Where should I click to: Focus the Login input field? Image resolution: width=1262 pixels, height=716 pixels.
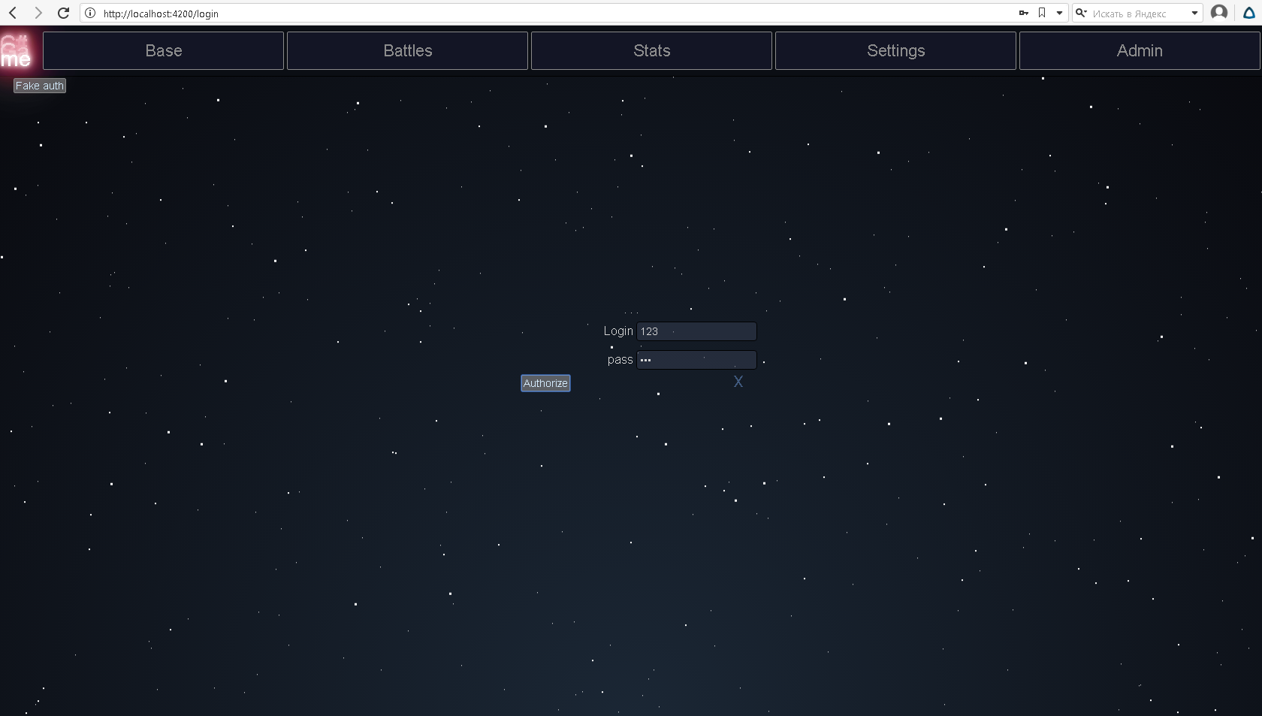[x=696, y=331]
